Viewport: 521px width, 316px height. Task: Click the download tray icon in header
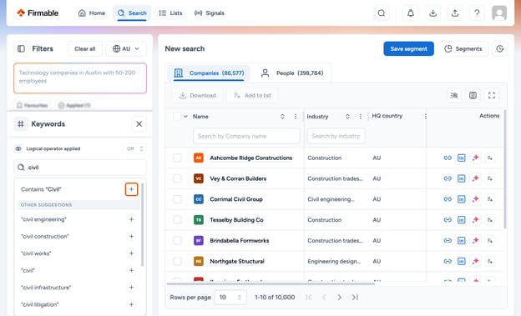432,13
